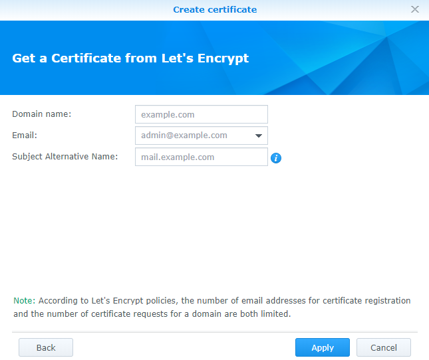Screen dimensions: 429x360
Task: Click the "Subject Alternative Name:" label
Action: click(x=65, y=157)
